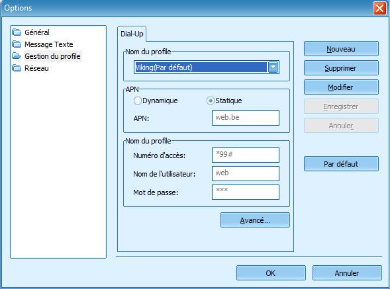Click the folder icon beside Général

(17, 32)
